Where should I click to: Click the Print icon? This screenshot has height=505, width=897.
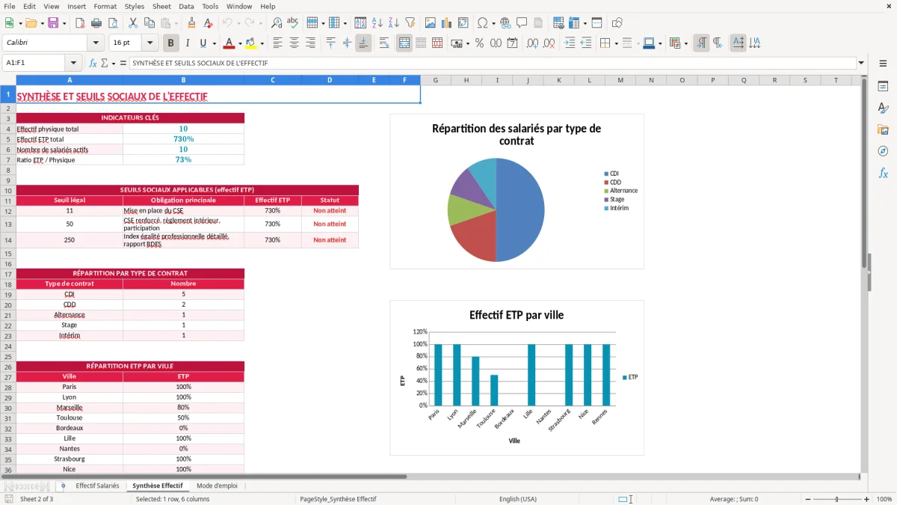pyautogui.click(x=96, y=23)
